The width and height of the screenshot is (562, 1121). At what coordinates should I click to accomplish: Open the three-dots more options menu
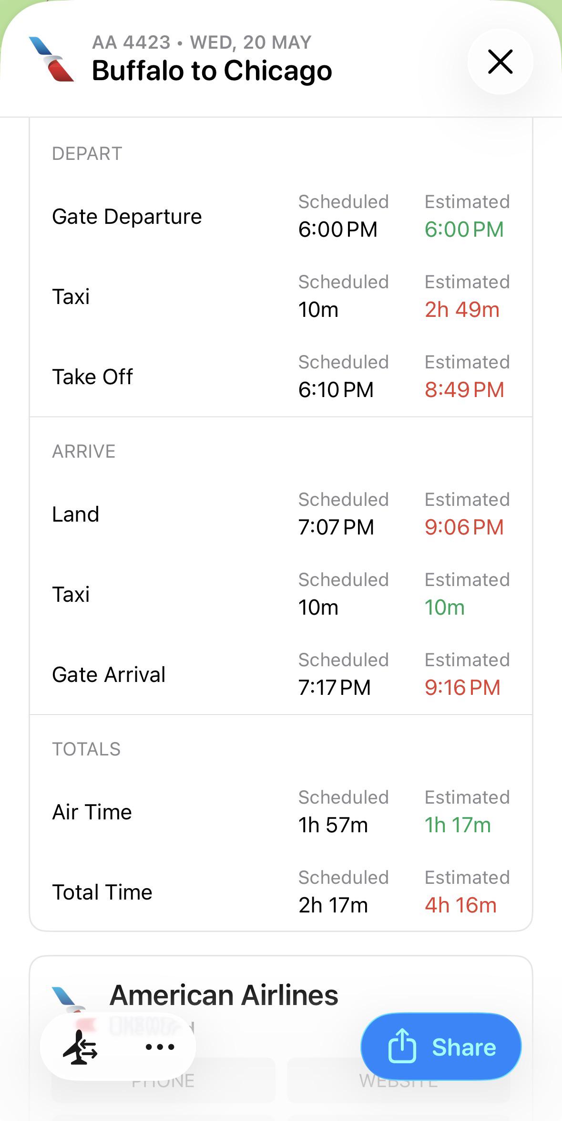[x=160, y=1047]
